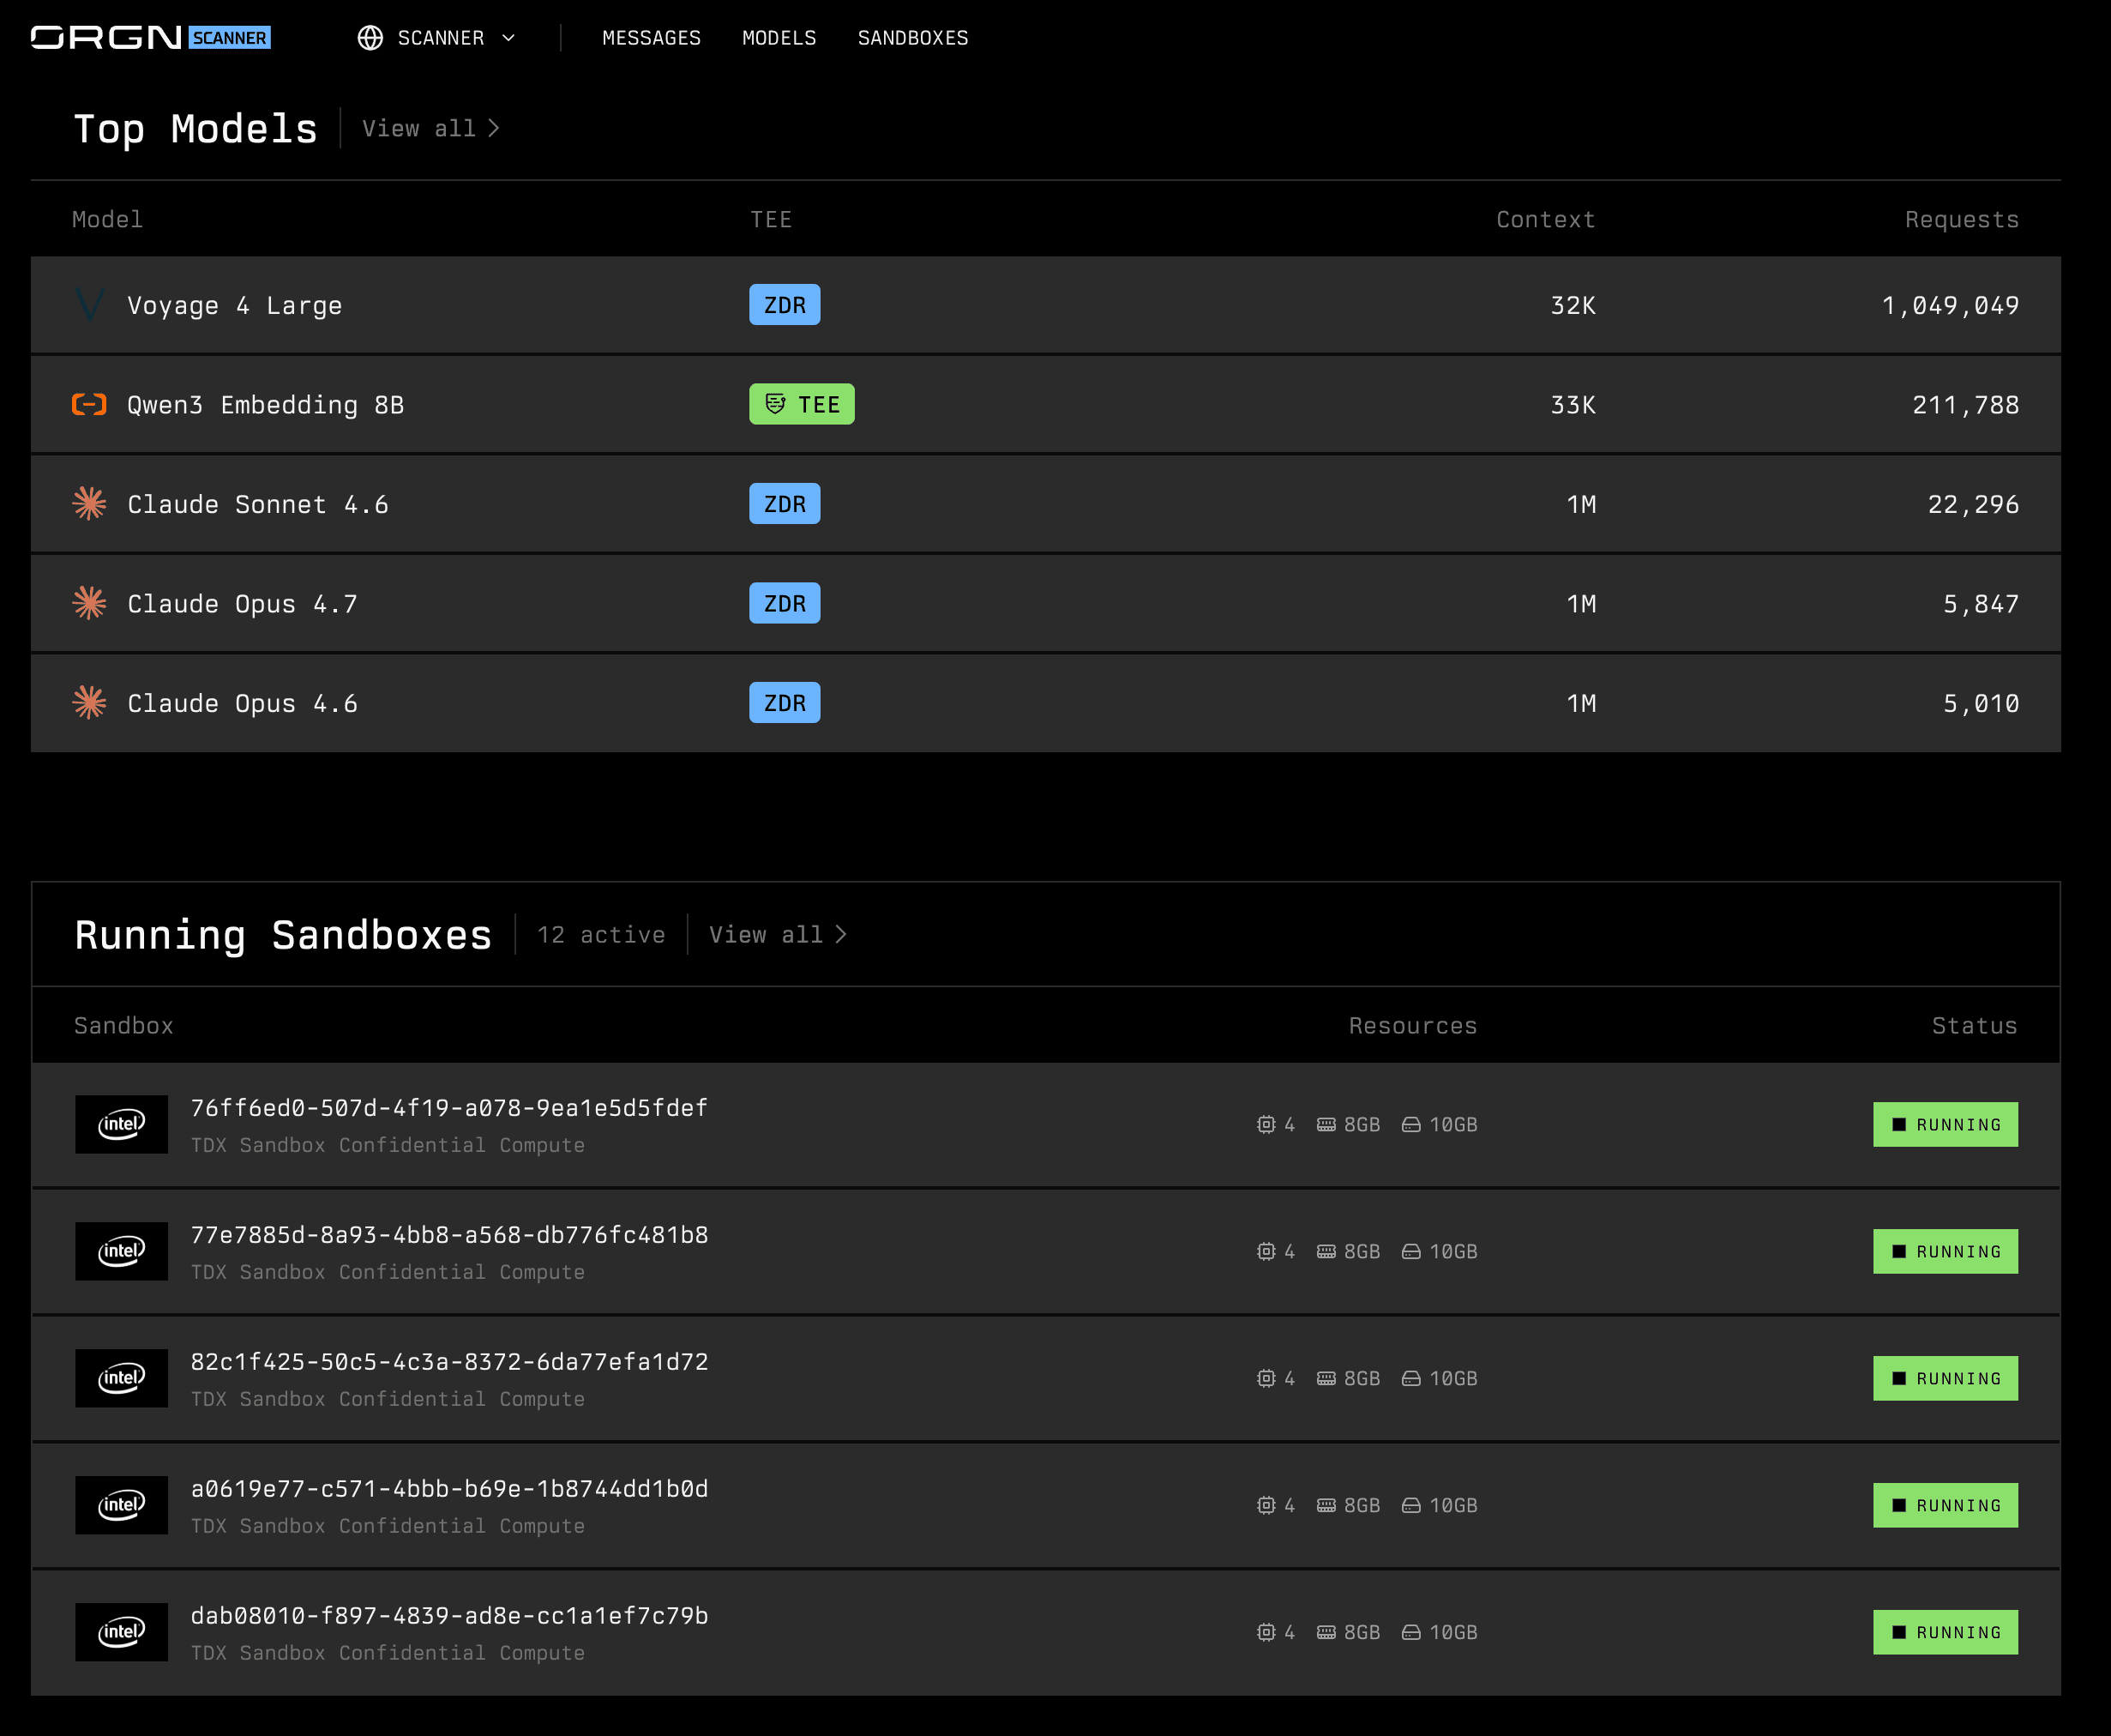Select the Voyage 4 Large model name
The image size is (2111, 1736).
point(235,306)
